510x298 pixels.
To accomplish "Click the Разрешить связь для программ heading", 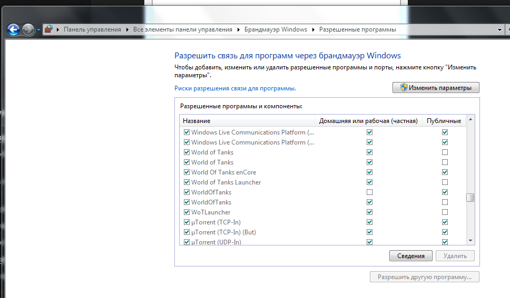I will pyautogui.click(x=288, y=56).
